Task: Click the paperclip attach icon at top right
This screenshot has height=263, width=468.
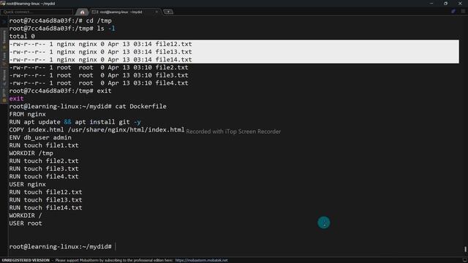Action: (453, 12)
